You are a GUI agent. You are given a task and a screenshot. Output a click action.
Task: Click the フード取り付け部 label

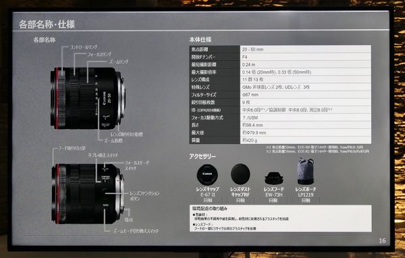[72, 149]
